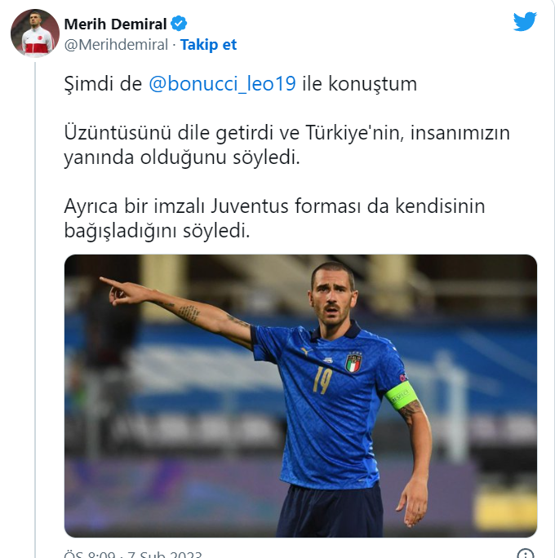Click the vertical thread line below avatar
The width and height of the screenshot is (555, 558).
coord(35,310)
